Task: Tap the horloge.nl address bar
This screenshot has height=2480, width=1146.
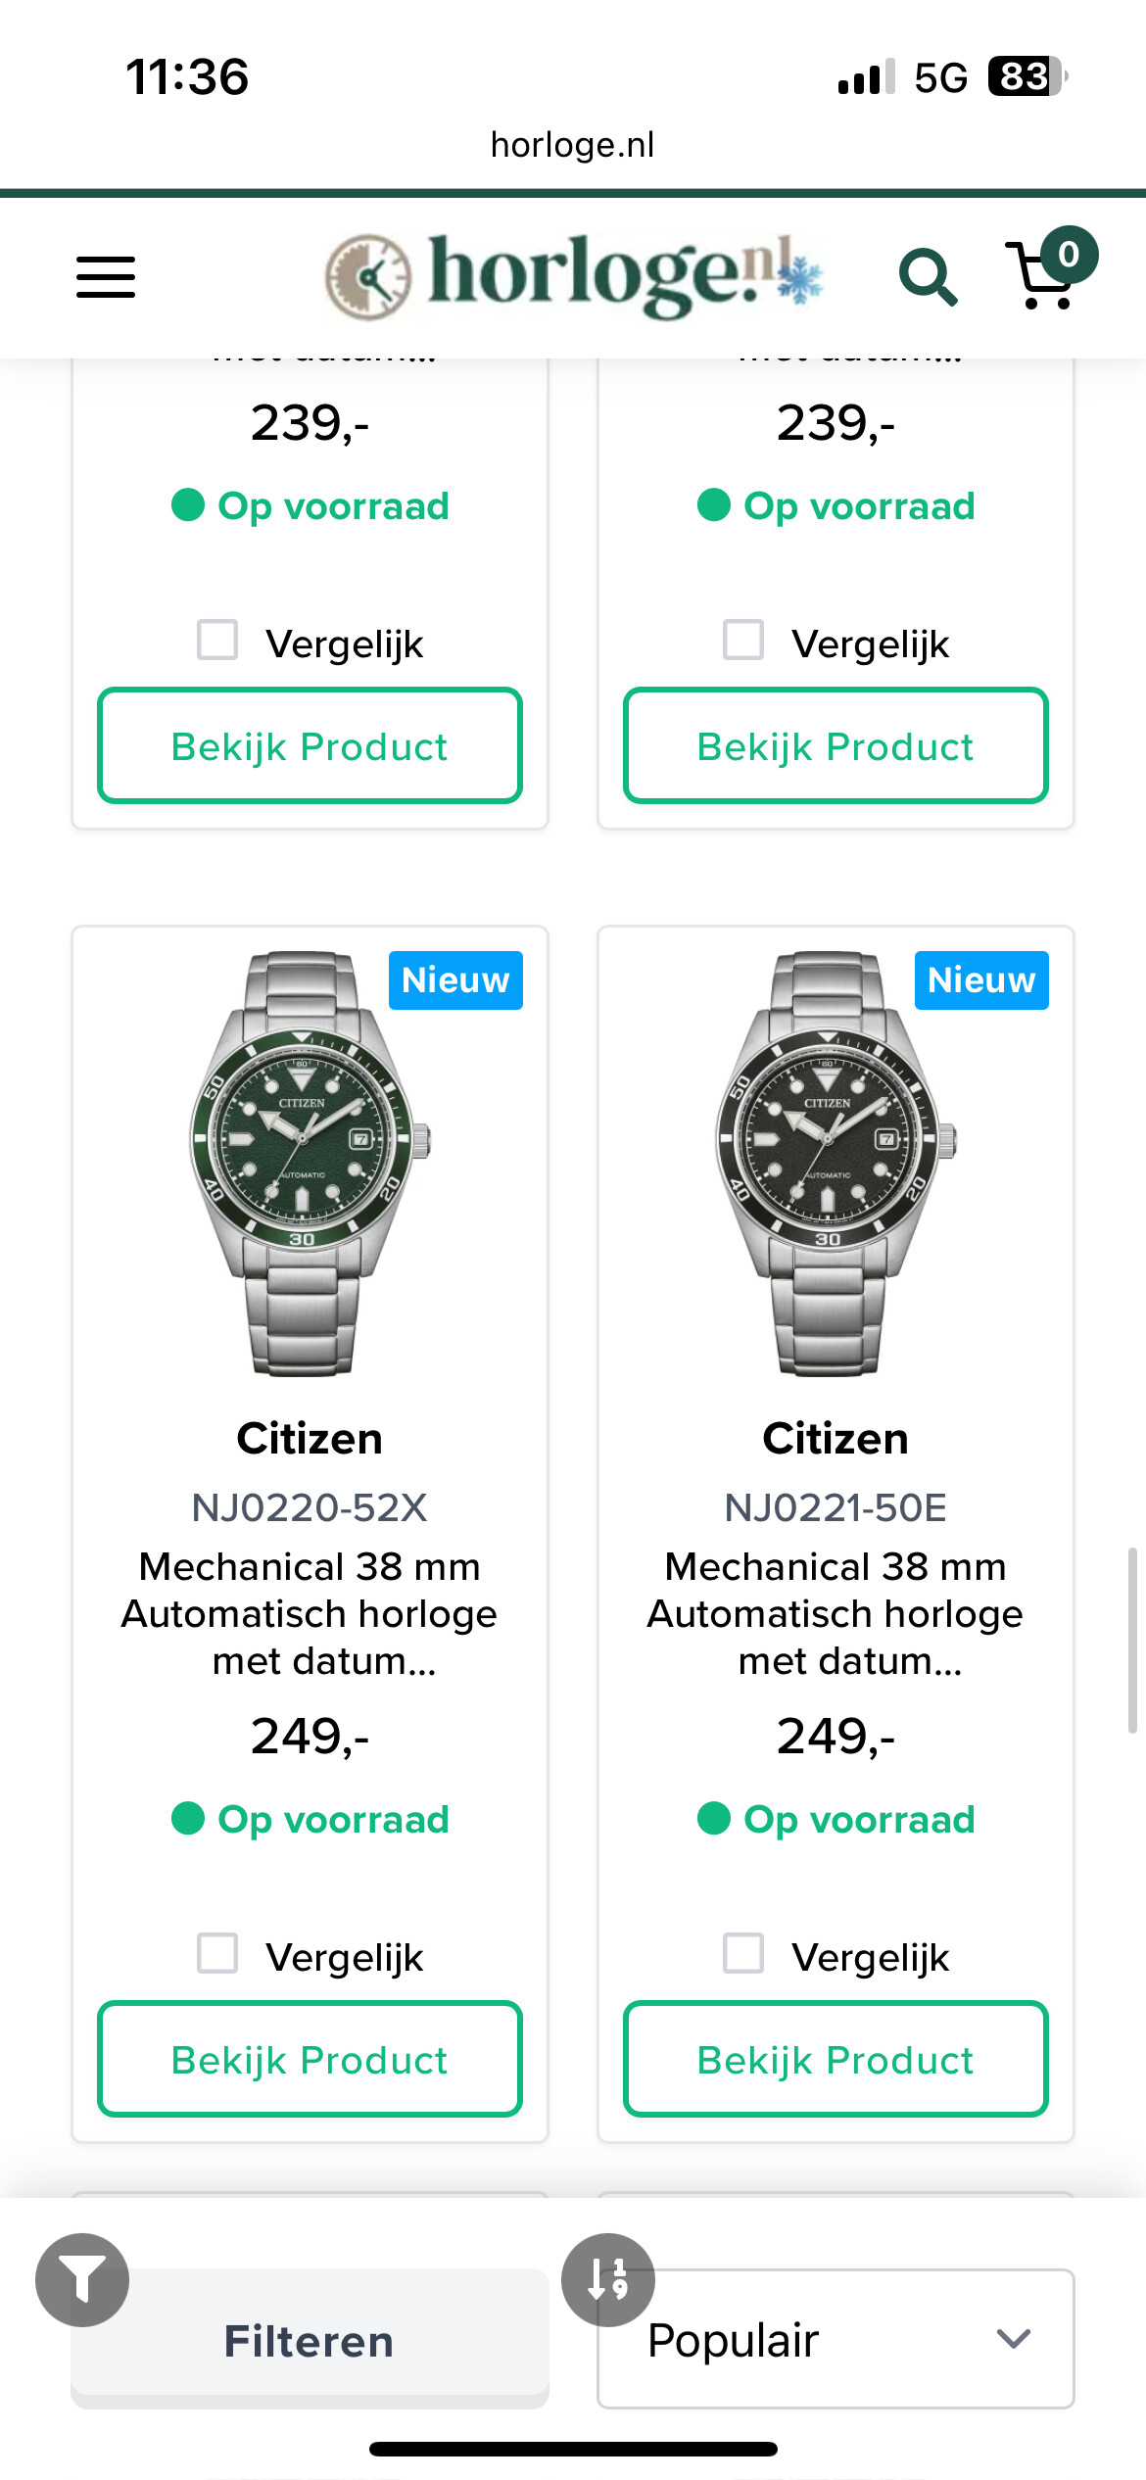Action: coord(573,145)
